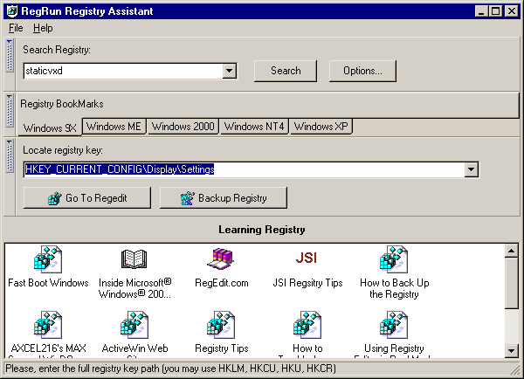524x379 pixels.
Task: Open the Fast Boot Windows icon
Action: pos(48,259)
